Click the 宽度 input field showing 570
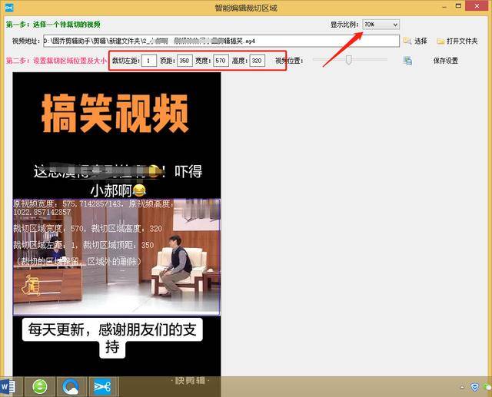Viewport: 492px width, 397px height. pos(221,61)
